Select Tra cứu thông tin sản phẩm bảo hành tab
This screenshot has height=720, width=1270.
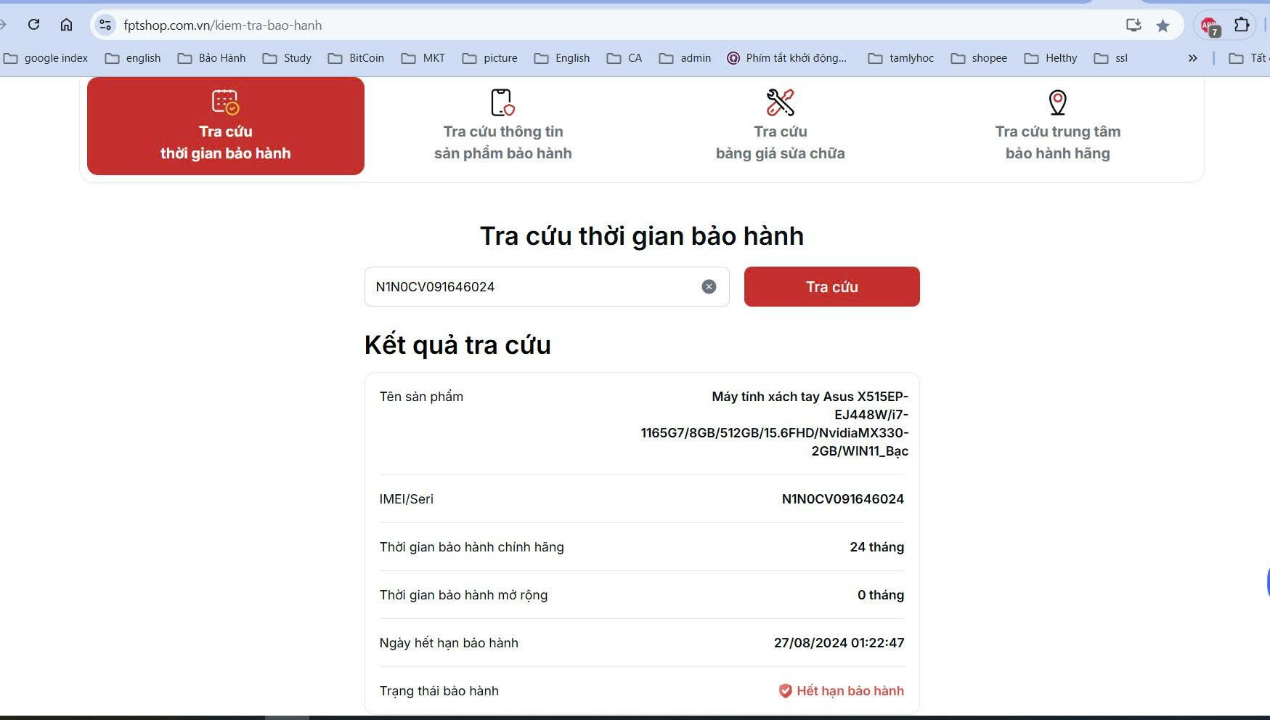coord(503,126)
